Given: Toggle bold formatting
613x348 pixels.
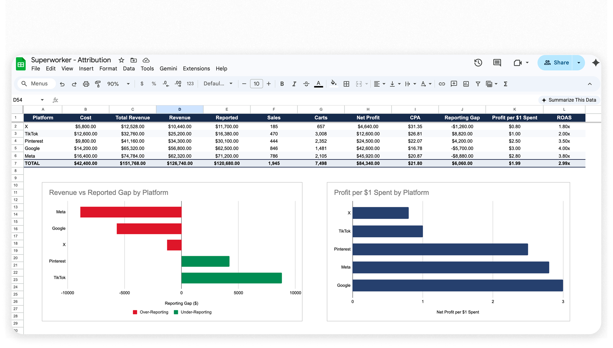Looking at the screenshot, I should click(x=282, y=84).
